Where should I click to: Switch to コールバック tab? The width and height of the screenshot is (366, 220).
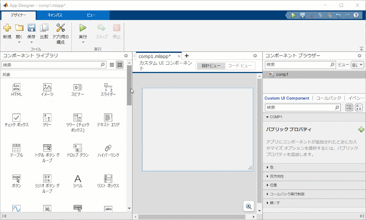(x=328, y=98)
